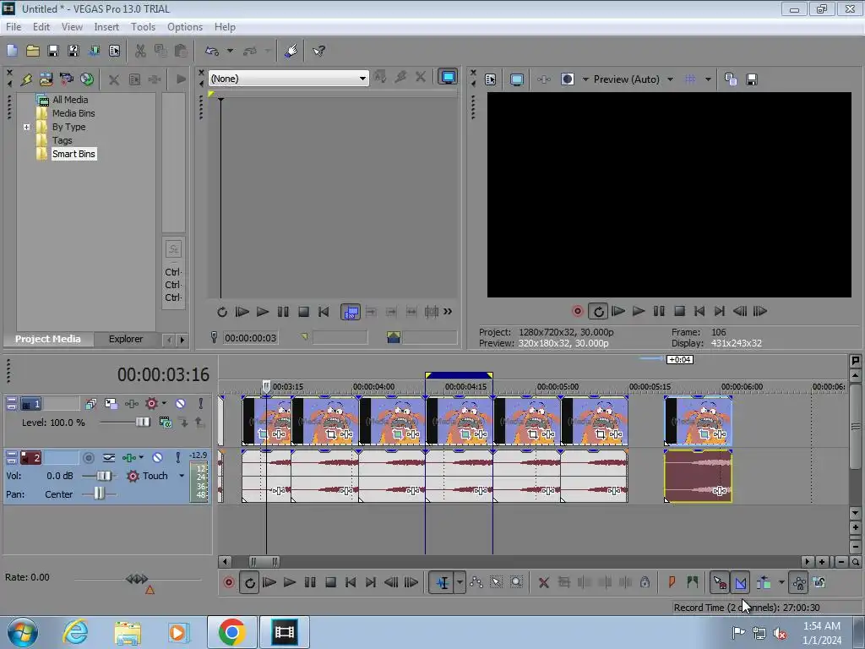Open the File menu
The width and height of the screenshot is (865, 649).
coord(14,26)
